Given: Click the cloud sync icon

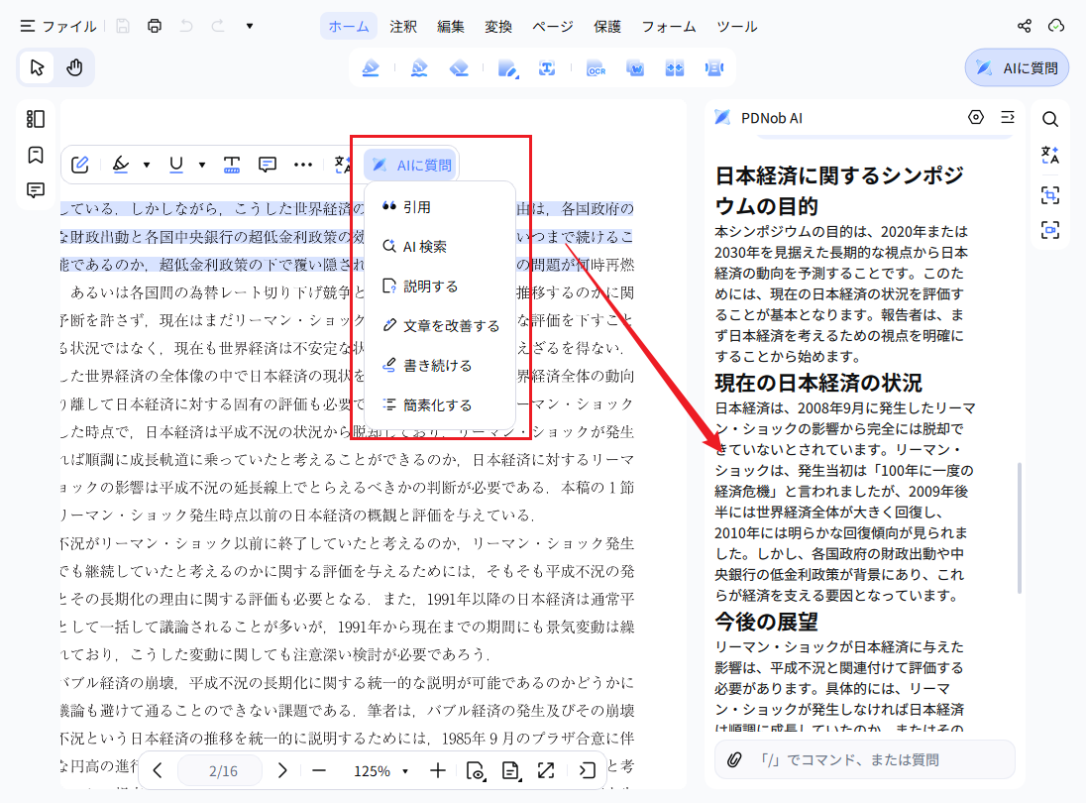Looking at the screenshot, I should coord(1056,27).
